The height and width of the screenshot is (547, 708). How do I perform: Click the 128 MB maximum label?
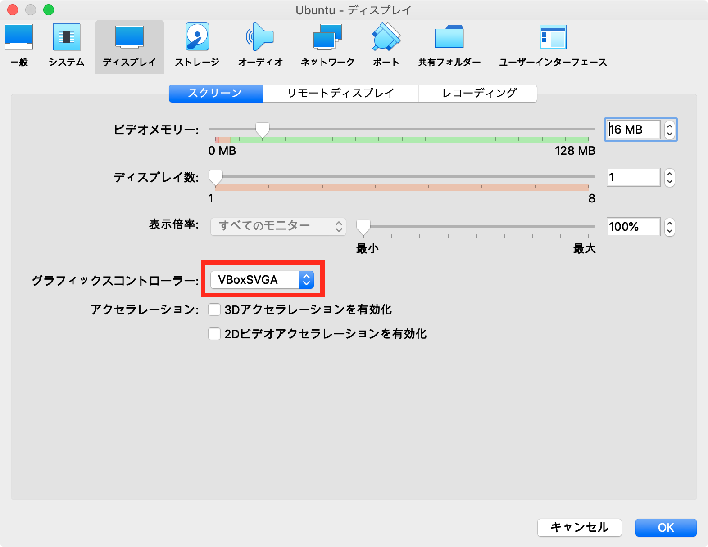575,151
